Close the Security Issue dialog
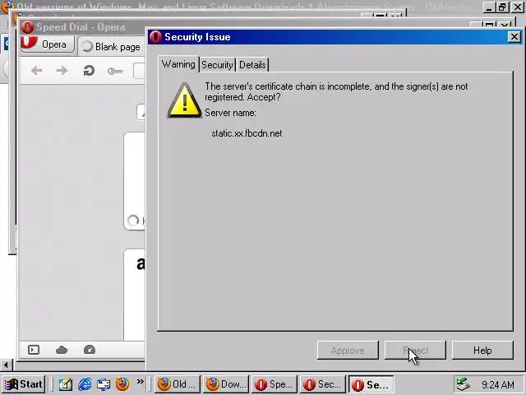 click(x=514, y=36)
